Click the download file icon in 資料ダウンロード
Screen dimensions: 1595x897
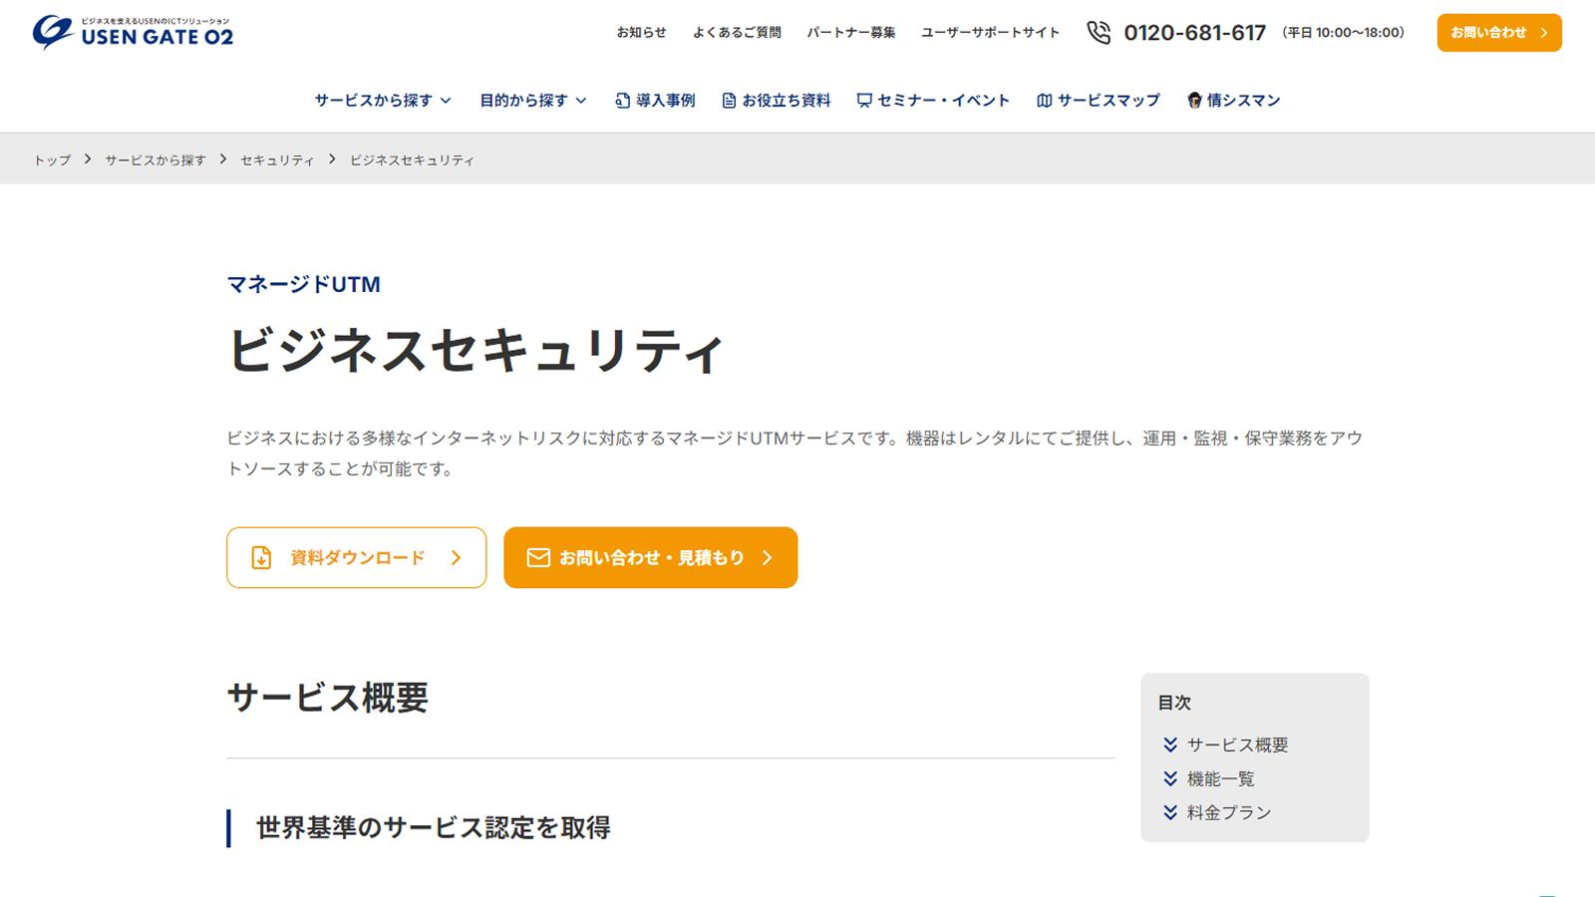tap(261, 558)
